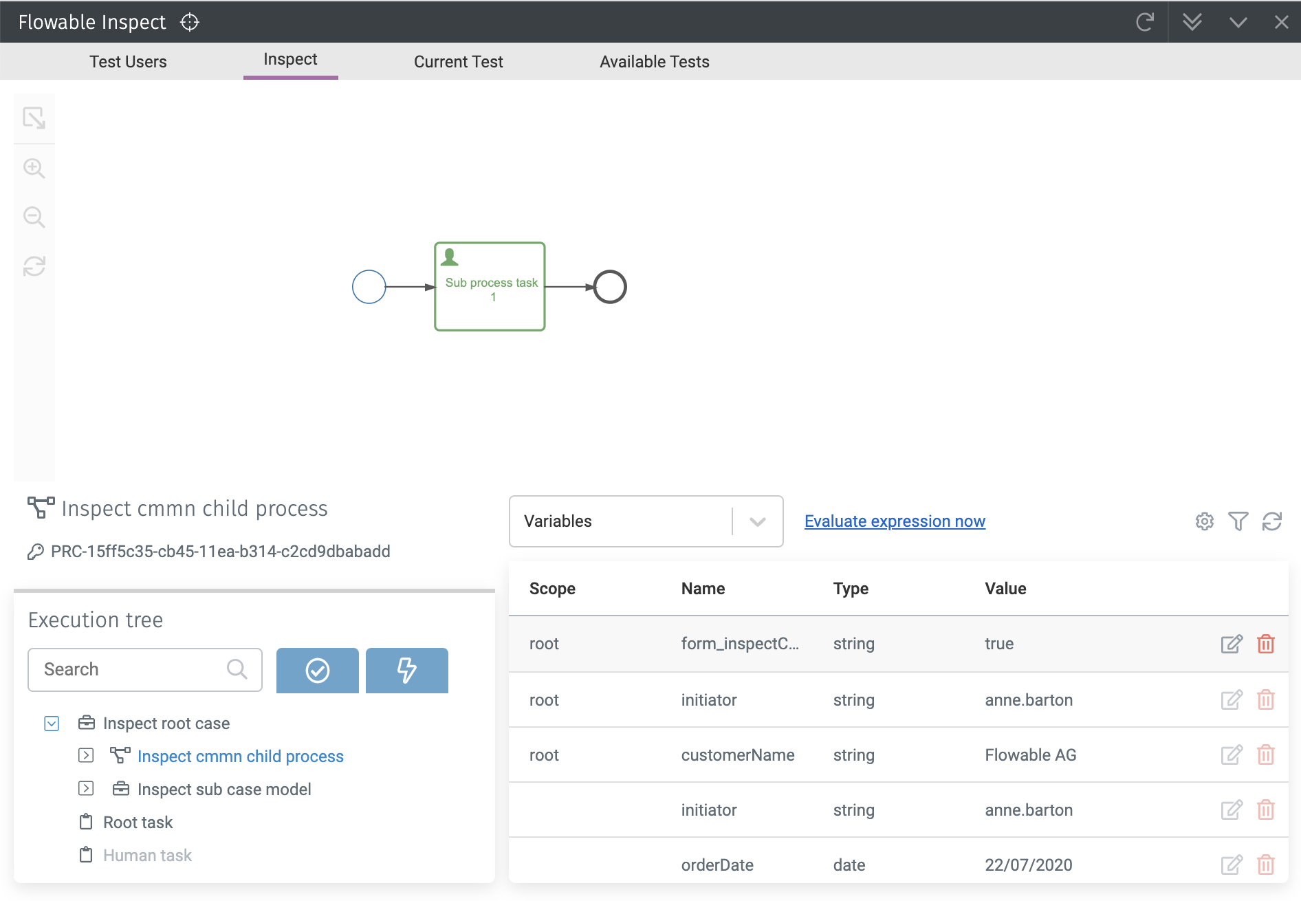Open variables settings gear icon

click(x=1205, y=521)
